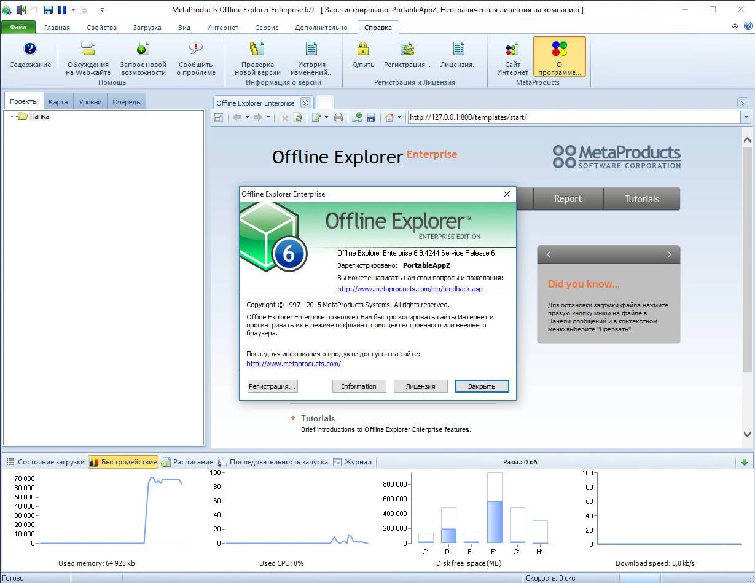Viewport: 755px width, 583px height.
Task: Open the forward-history dropdown arrow
Action: coord(268,117)
